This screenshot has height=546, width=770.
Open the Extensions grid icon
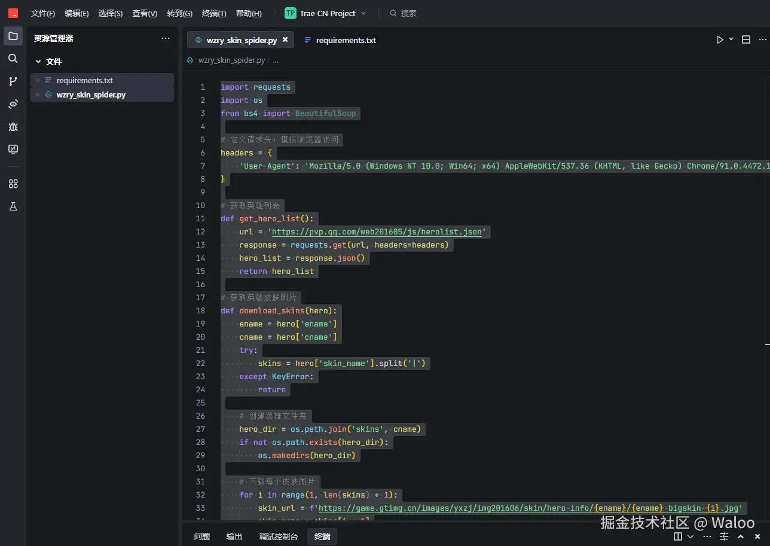pos(13,184)
